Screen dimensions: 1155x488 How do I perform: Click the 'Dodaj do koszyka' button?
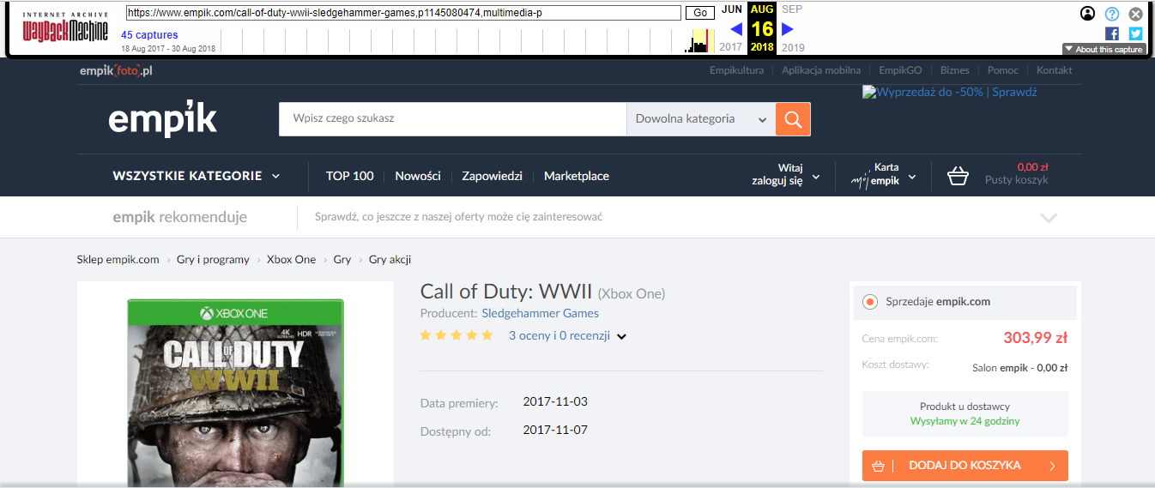(965, 466)
